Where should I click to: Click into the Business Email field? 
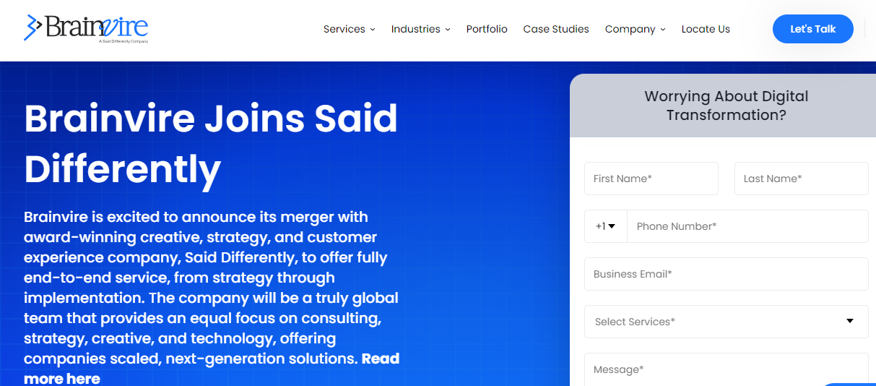point(726,274)
